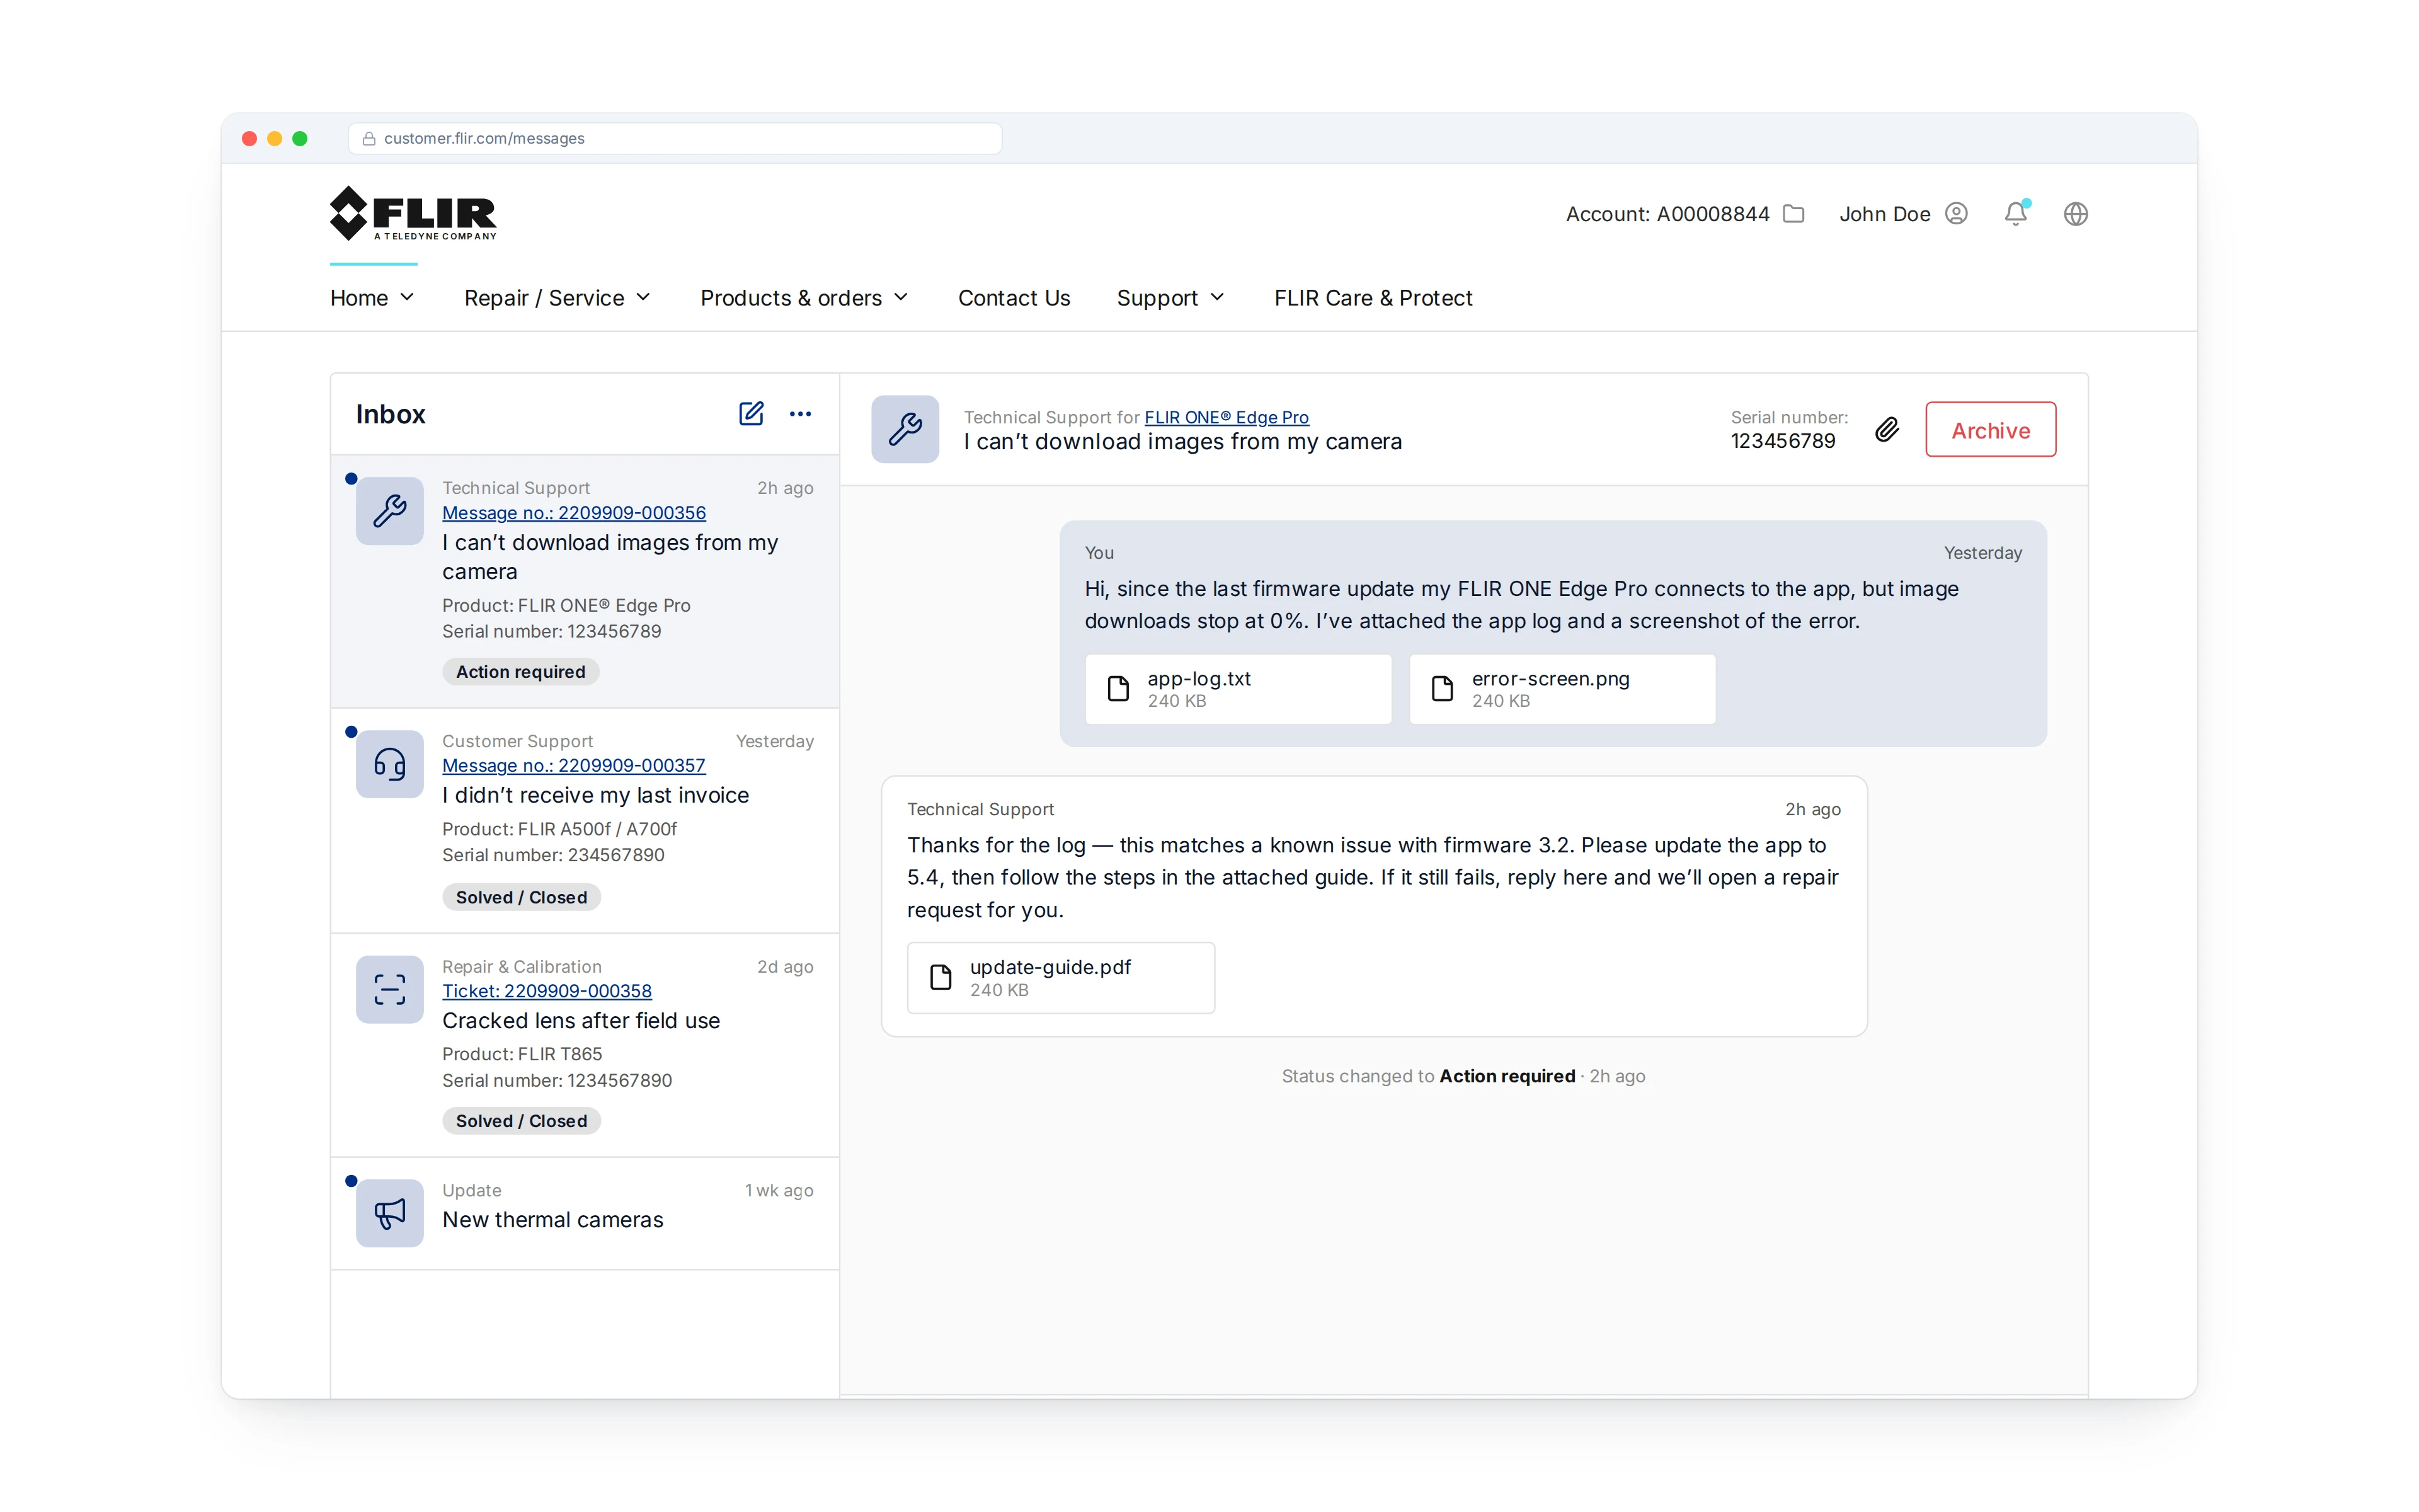
Task: Click headset icon of Customer Support message
Action: (390, 765)
